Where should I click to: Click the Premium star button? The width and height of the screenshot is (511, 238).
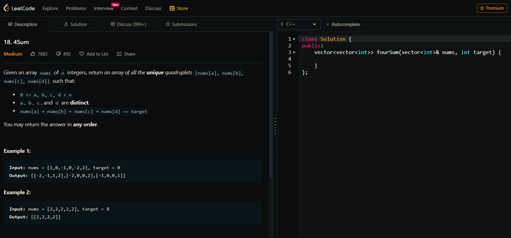[x=492, y=8]
